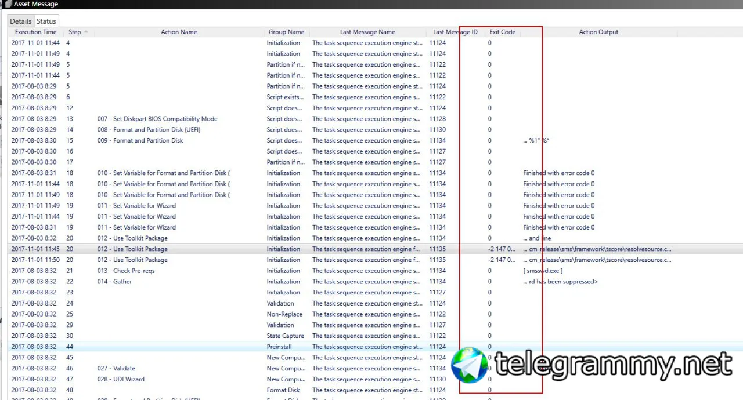The image size is (743, 400).
Task: Click the Telegram paper plane logo
Action: (x=469, y=365)
